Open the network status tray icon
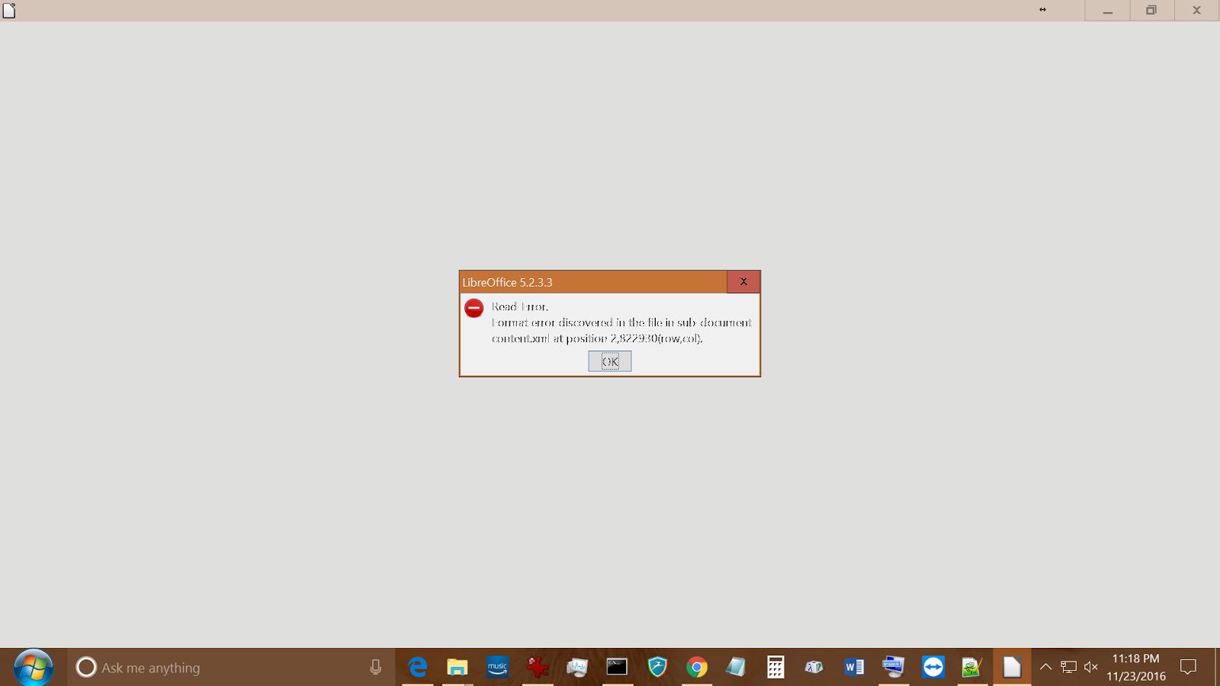 coord(1068,668)
